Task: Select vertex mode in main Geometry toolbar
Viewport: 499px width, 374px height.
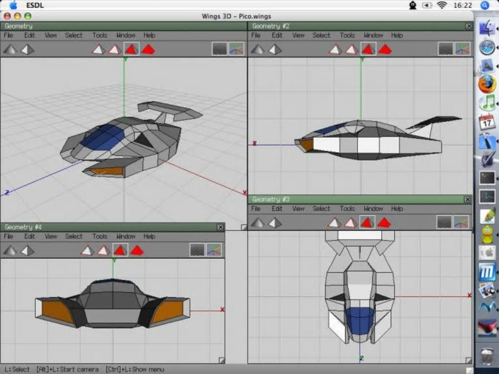Action: 99,49
